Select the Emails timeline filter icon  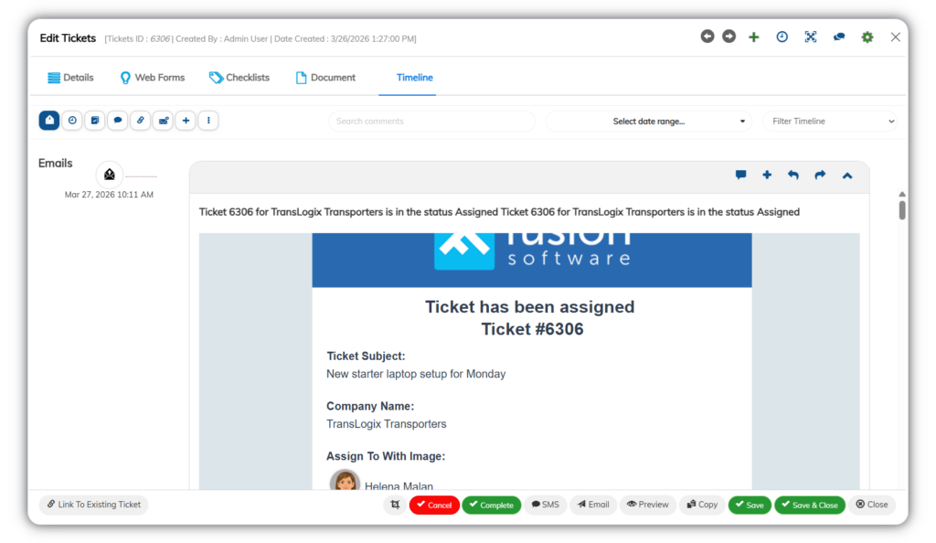[49, 121]
